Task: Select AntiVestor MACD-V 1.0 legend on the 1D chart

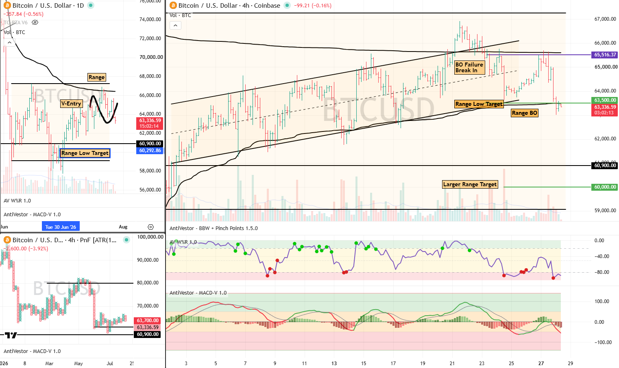Action: coord(32,214)
